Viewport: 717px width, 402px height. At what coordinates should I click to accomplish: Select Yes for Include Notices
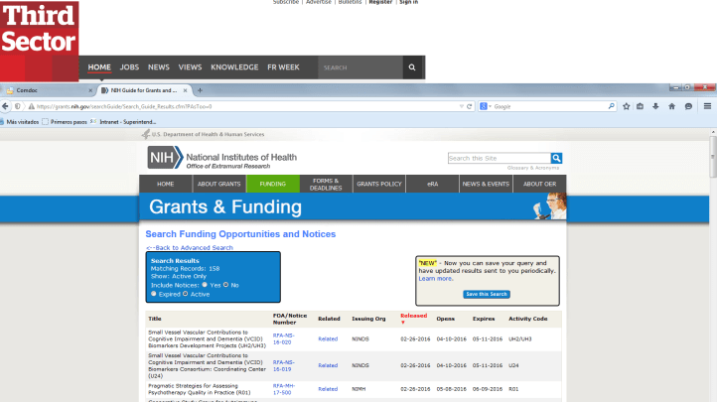point(205,284)
